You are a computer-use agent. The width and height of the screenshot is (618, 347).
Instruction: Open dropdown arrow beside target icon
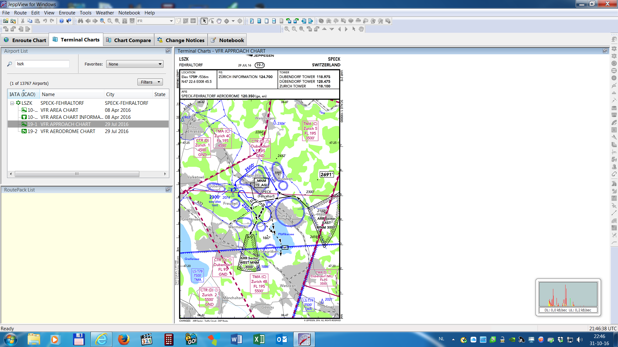(233, 21)
